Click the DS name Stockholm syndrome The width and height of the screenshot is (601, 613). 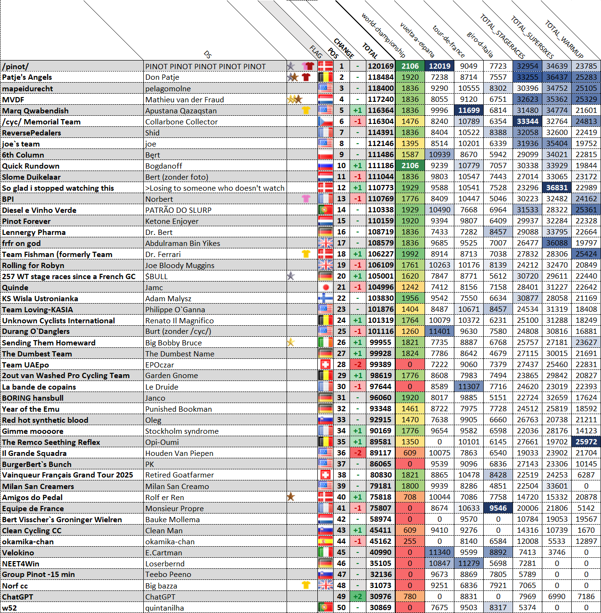[x=182, y=431]
